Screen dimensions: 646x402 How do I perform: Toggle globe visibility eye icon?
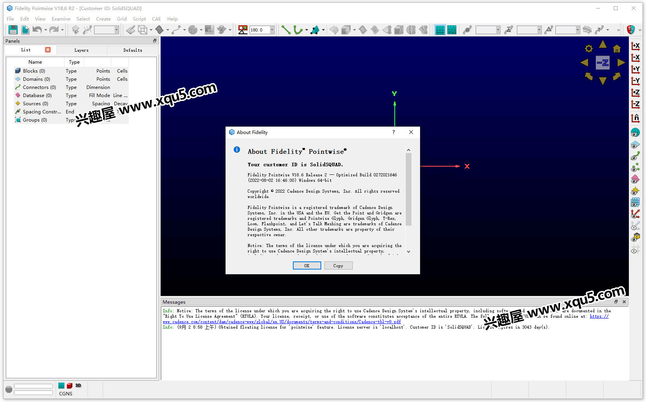635,133
